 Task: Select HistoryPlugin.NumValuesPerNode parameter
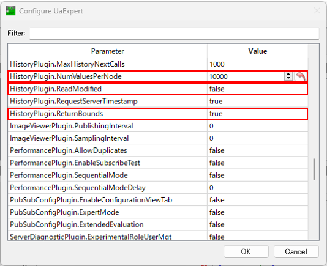[66, 76]
